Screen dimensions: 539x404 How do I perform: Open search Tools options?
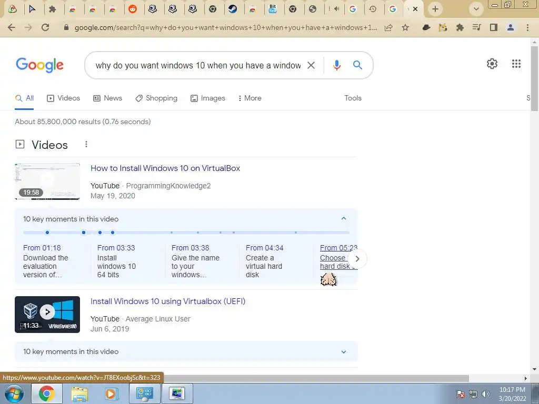353,98
